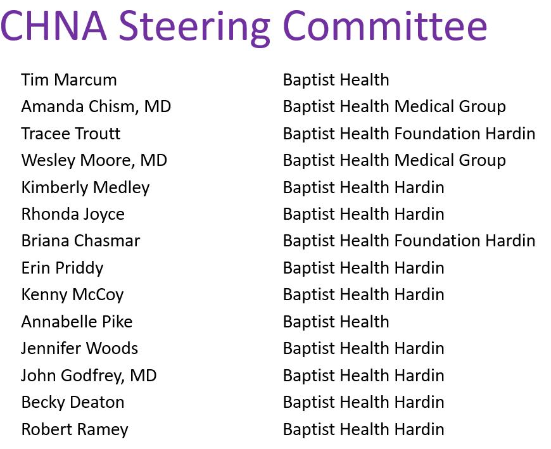The image size is (551, 449).
Task: Select Becky Deaton's name
Action: (x=73, y=402)
